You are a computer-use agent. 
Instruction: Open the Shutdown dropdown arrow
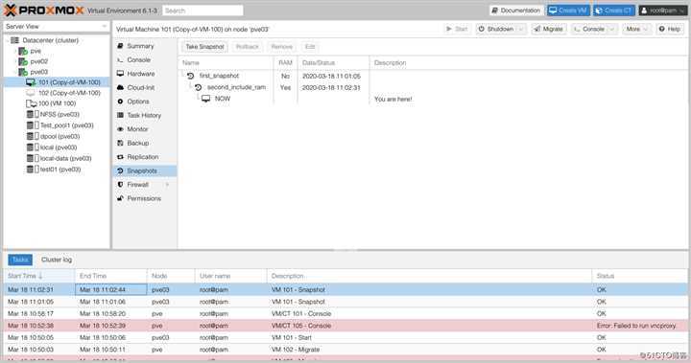click(521, 29)
